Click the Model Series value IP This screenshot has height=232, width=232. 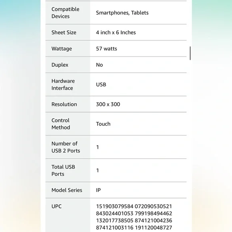click(x=98, y=190)
